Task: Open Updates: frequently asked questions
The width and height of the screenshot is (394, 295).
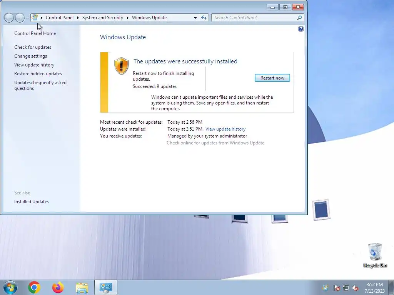Action: (x=40, y=85)
